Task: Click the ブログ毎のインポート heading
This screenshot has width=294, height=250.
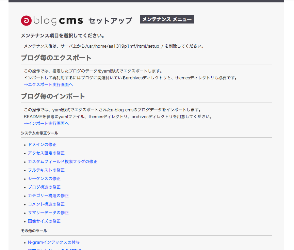Action: click(x=53, y=96)
